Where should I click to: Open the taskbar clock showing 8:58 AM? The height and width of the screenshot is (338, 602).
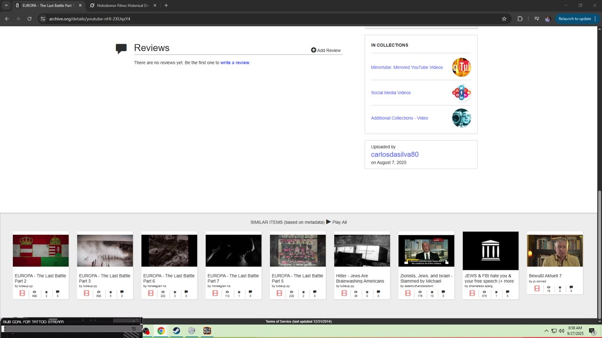pyautogui.click(x=575, y=331)
